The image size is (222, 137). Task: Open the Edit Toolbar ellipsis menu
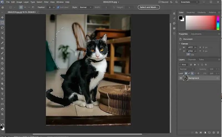[x=2, y=119]
